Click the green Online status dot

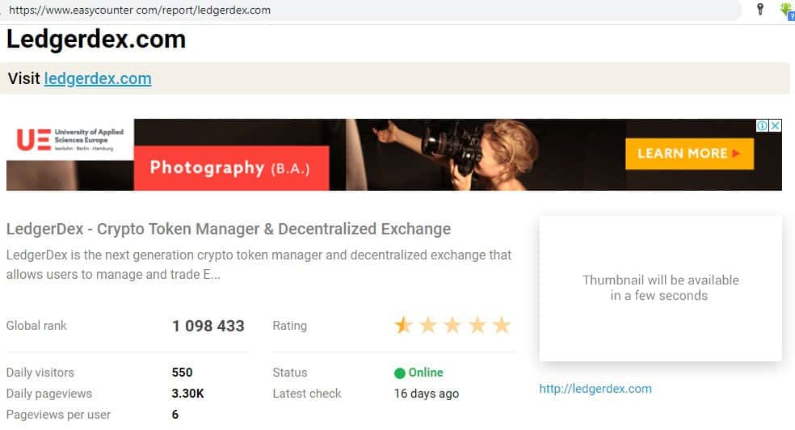pyautogui.click(x=399, y=373)
